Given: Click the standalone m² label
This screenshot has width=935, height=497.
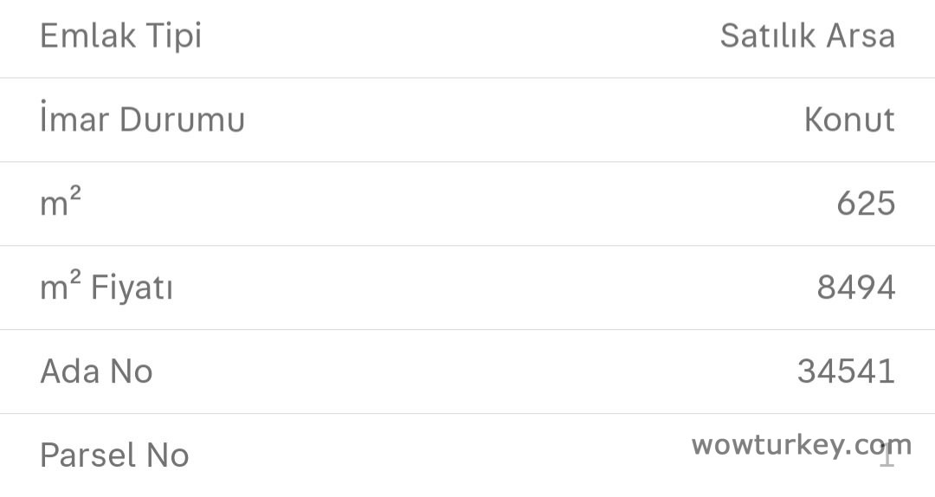Looking at the screenshot, I should coord(61,203).
